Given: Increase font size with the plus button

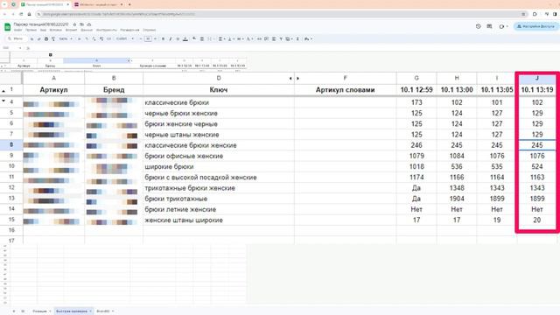Looking at the screenshot, I should click(x=156, y=38).
